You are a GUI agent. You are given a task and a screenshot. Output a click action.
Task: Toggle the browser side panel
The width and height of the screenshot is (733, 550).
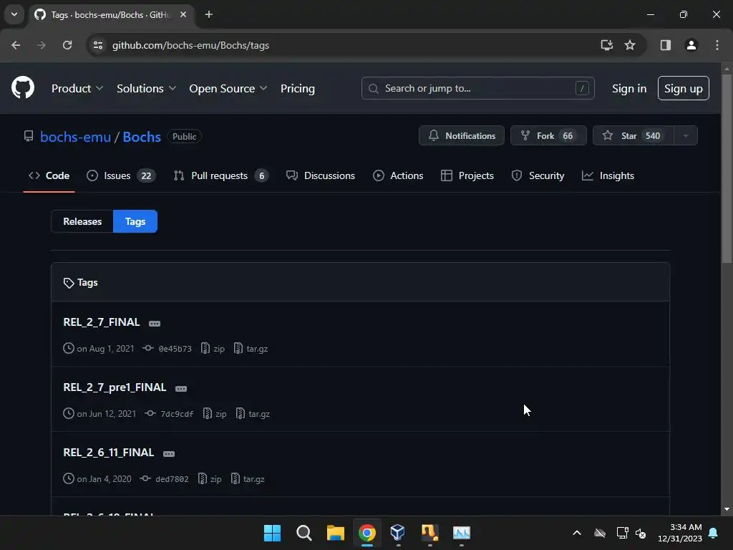665,45
